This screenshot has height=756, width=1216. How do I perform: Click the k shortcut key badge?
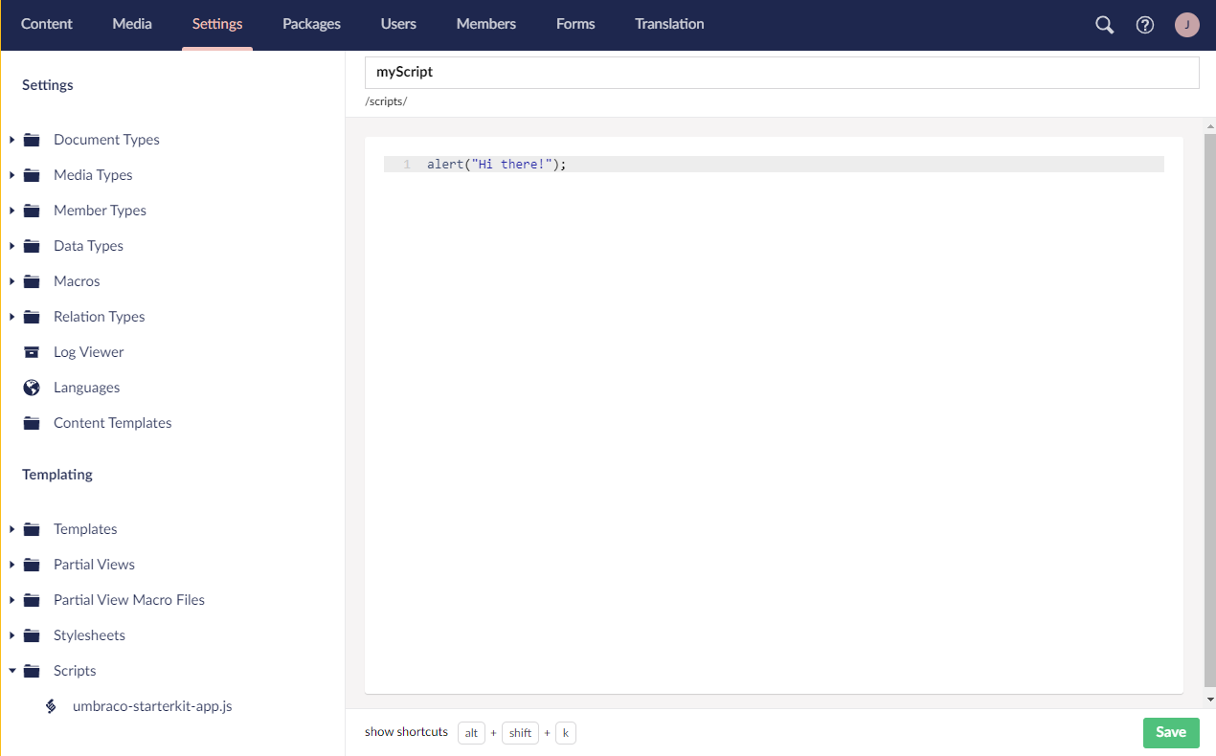coord(565,733)
